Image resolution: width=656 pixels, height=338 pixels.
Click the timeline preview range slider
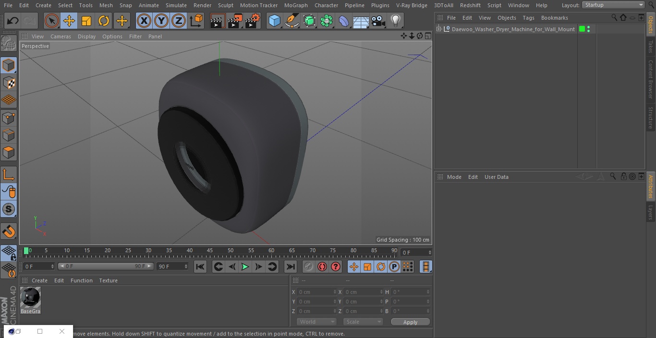pyautogui.click(x=106, y=266)
